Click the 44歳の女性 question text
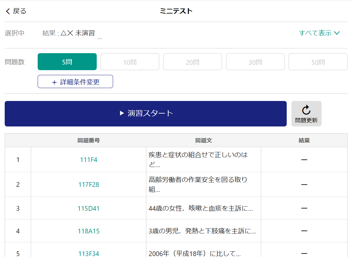Screen dimensions: 352x257 (x=201, y=209)
